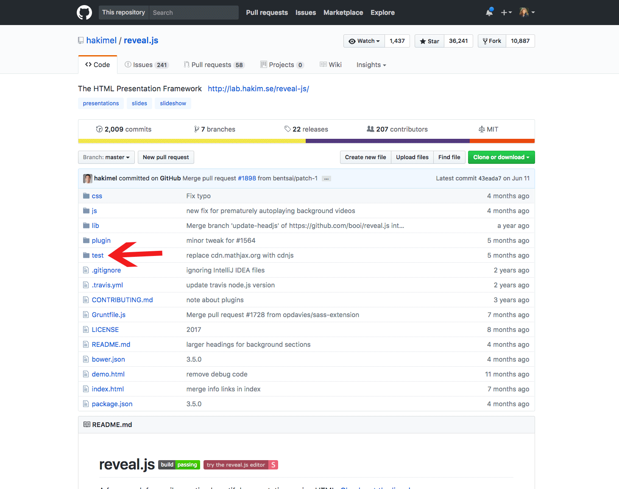Image resolution: width=619 pixels, height=489 pixels.
Task: Click the branches icon next to 7 branches
Action: [x=198, y=129]
